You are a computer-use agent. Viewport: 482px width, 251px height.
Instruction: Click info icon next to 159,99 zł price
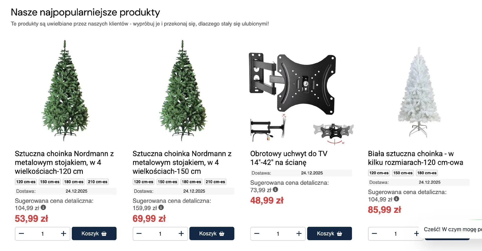(161, 208)
